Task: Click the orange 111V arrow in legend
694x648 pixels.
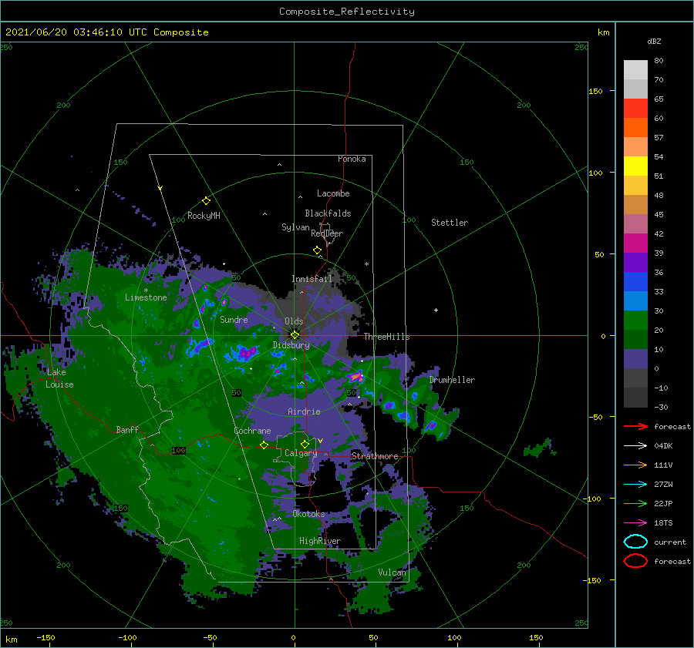Action: 635,465
